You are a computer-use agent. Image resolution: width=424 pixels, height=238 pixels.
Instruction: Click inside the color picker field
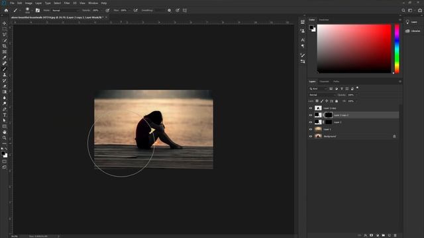[354, 48]
